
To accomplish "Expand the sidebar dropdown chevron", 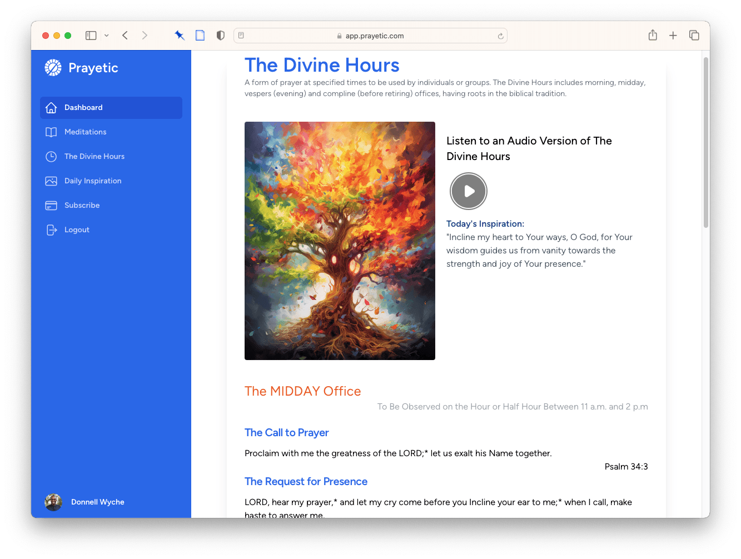I will 106,36.
